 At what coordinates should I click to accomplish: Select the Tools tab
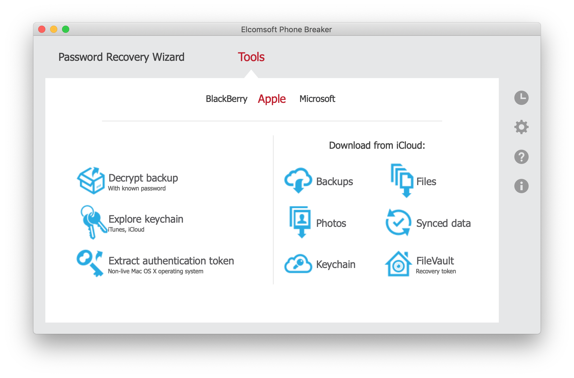pos(251,57)
